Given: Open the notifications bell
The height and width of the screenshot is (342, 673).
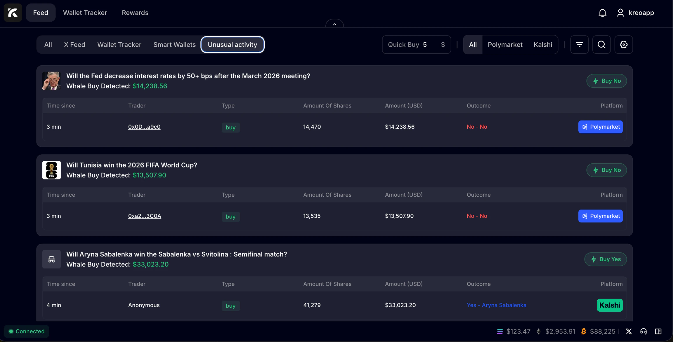Looking at the screenshot, I should [602, 13].
